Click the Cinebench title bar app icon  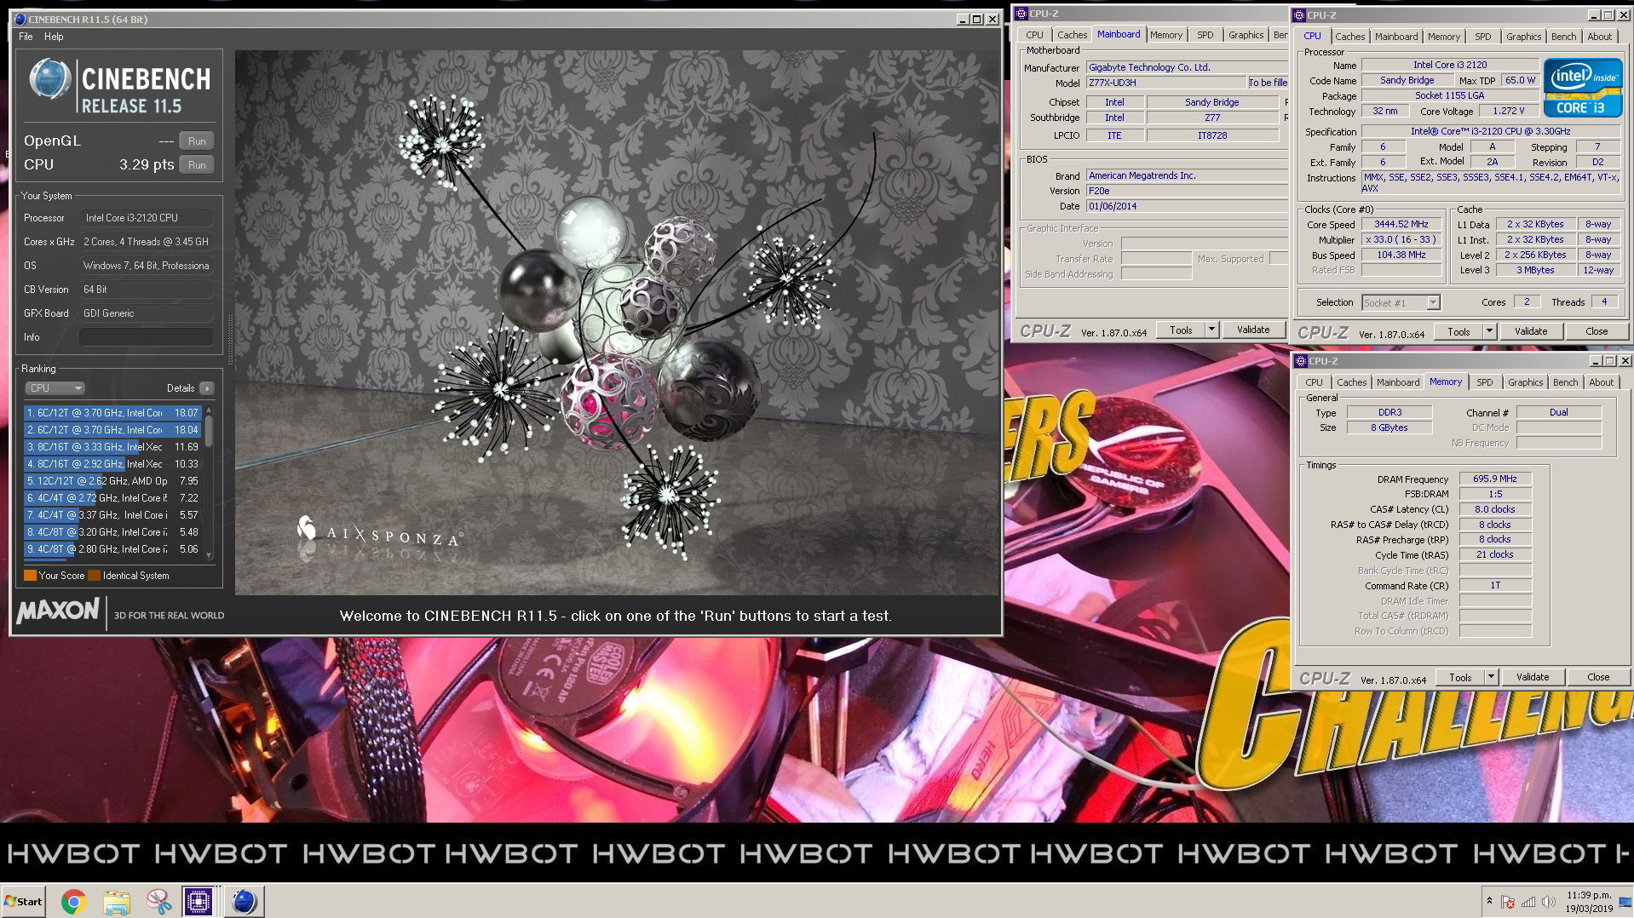click(20, 19)
